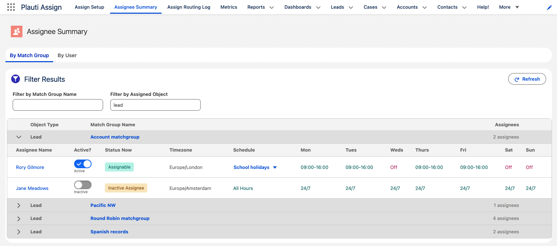
Task: Open the Accounts tab dropdown chevron
Action: (x=425, y=7)
